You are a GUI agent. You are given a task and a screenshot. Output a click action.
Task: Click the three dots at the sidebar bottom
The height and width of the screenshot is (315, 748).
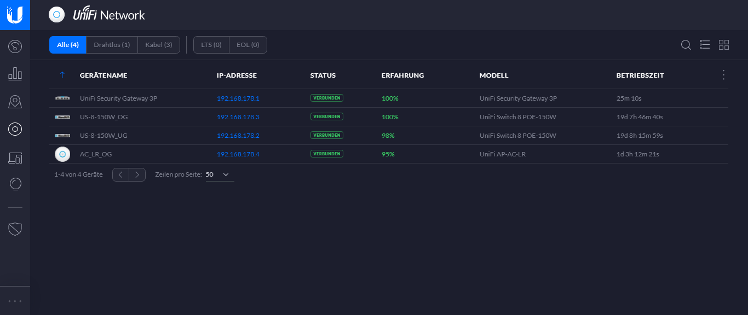point(15,301)
